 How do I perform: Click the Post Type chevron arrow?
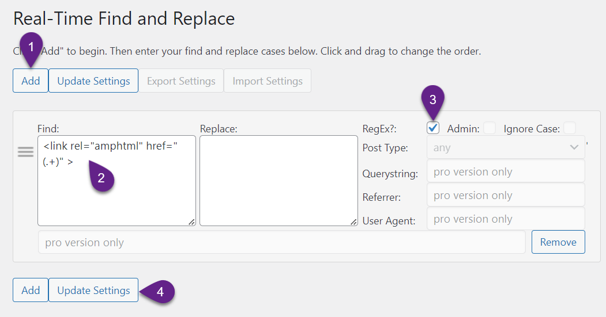click(574, 148)
